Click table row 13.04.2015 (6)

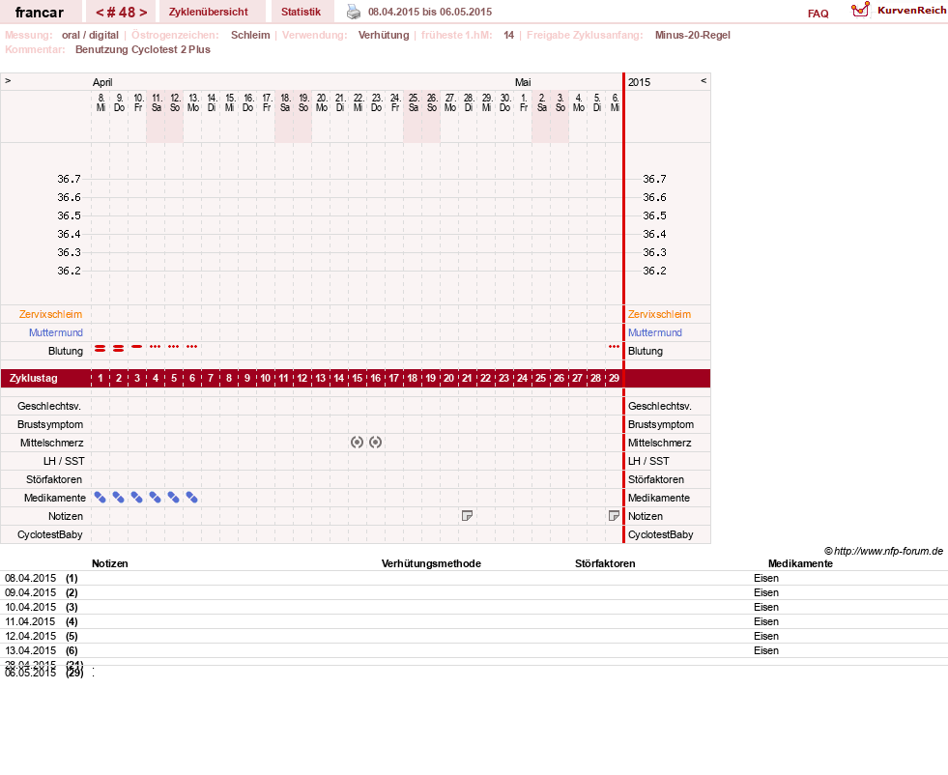coord(474,650)
